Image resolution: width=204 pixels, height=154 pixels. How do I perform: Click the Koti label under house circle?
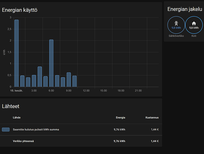click(x=194, y=36)
